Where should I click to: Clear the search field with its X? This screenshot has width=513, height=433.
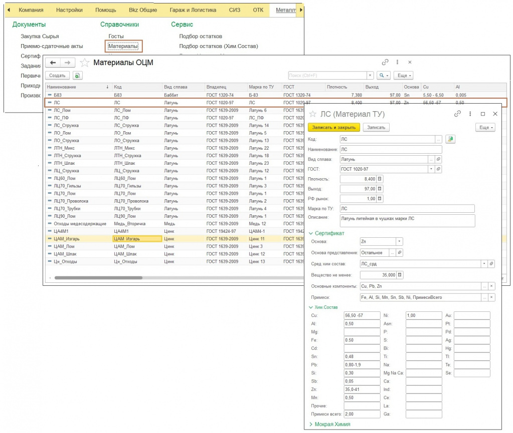click(x=370, y=76)
